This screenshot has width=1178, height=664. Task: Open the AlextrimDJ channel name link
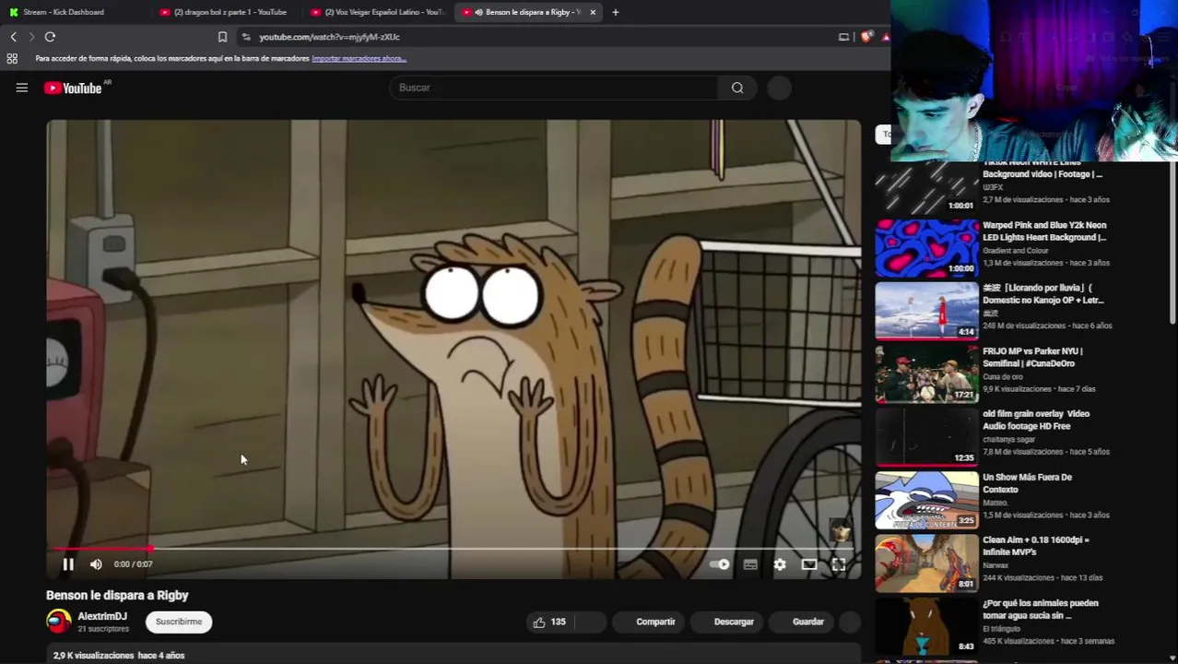click(102, 616)
